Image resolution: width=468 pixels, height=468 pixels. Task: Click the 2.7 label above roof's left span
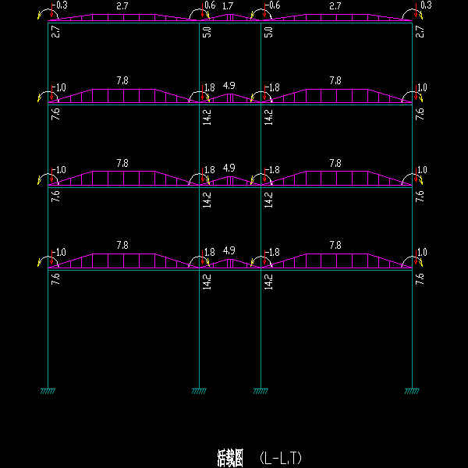coord(122,6)
